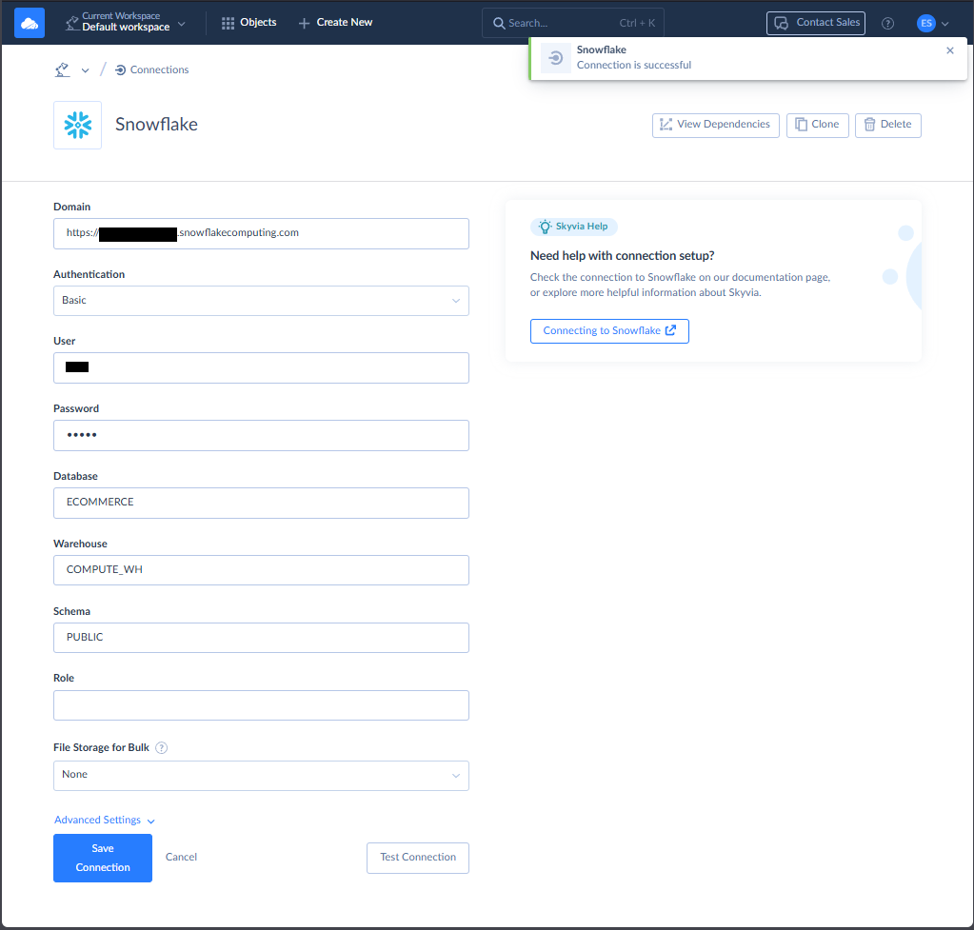Click the workspace breadcrumb icon

click(62, 69)
